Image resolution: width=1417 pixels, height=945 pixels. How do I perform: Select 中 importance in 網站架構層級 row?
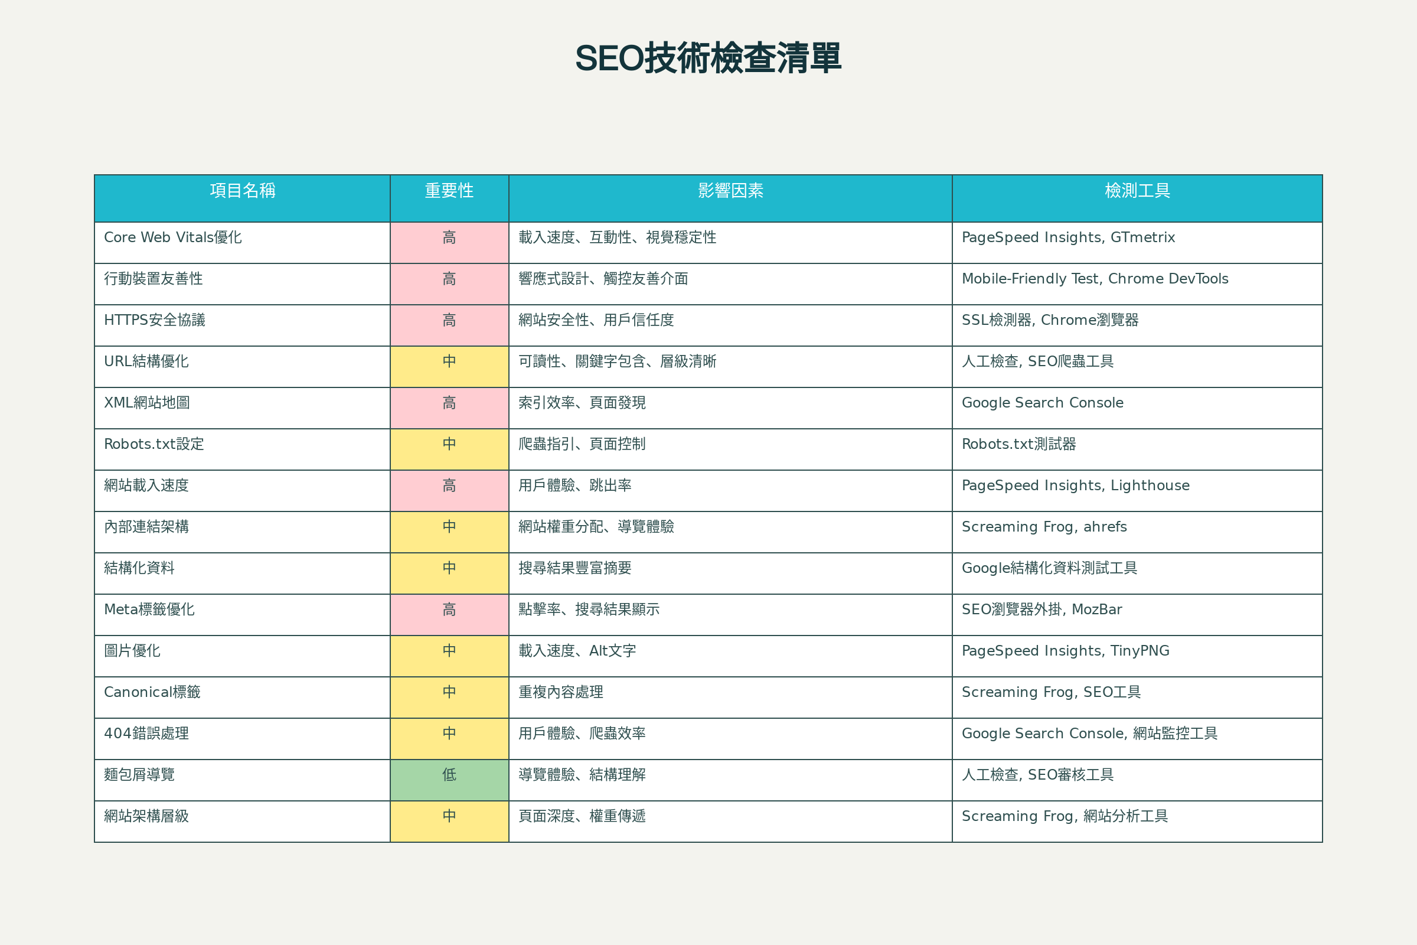coord(449,822)
